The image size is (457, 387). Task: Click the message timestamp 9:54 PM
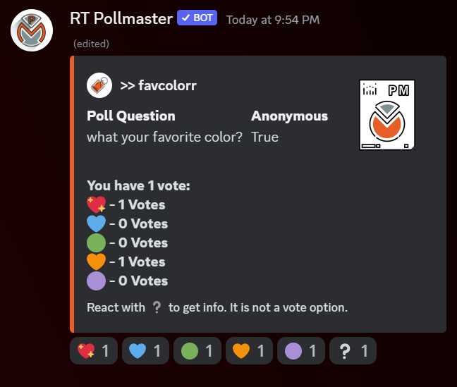(273, 20)
